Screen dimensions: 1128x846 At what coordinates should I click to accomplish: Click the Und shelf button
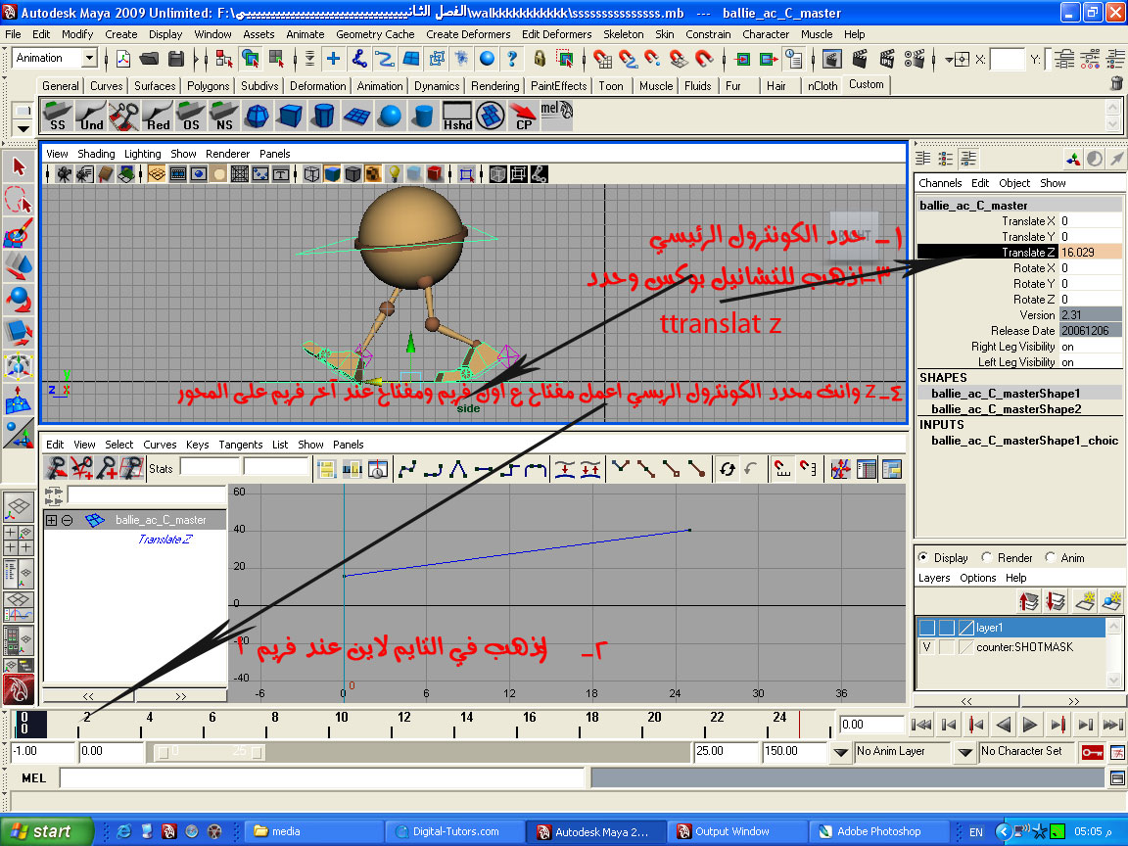91,116
